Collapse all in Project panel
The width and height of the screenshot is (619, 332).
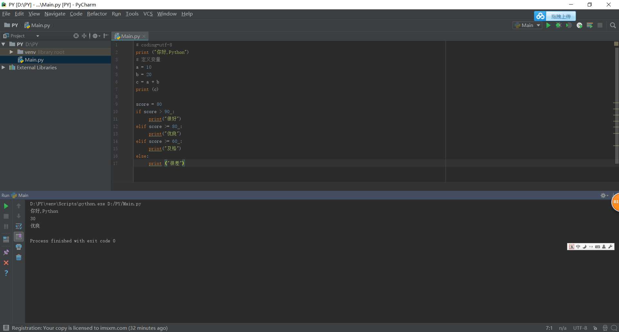[x=84, y=36]
